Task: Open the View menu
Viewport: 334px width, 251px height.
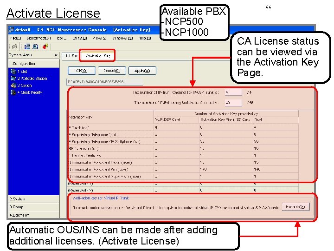Action: point(99,38)
